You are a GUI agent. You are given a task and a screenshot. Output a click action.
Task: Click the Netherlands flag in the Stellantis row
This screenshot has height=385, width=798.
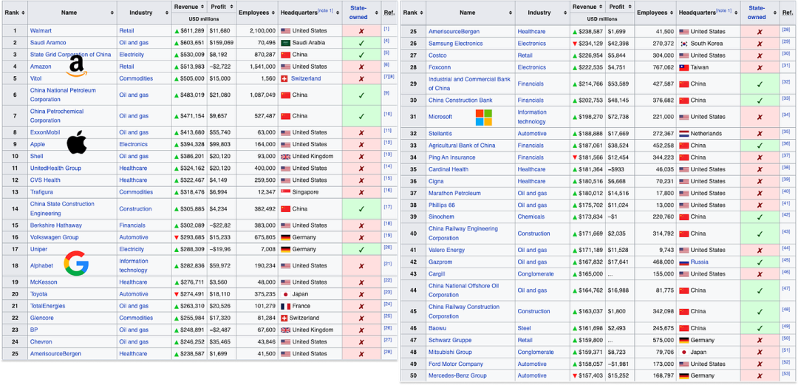[x=684, y=134]
